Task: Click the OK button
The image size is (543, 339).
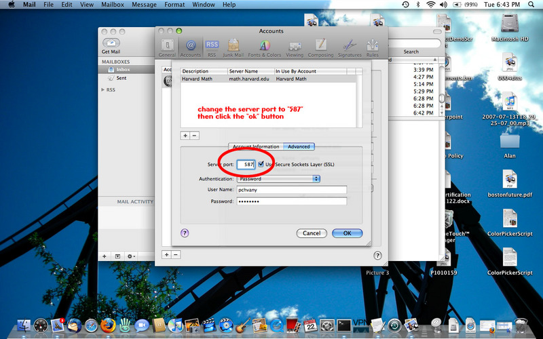Action: [x=347, y=233]
